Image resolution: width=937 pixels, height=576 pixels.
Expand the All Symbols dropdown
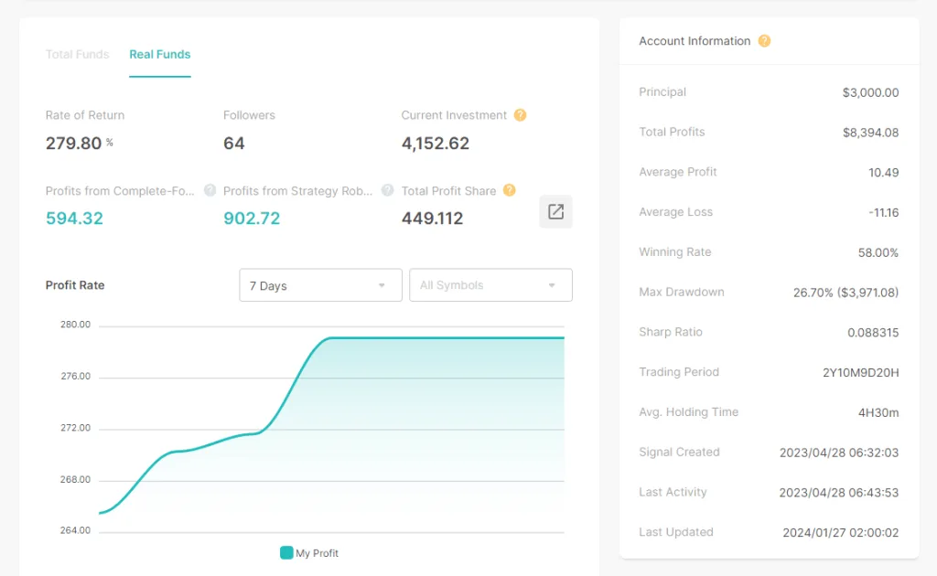click(490, 285)
